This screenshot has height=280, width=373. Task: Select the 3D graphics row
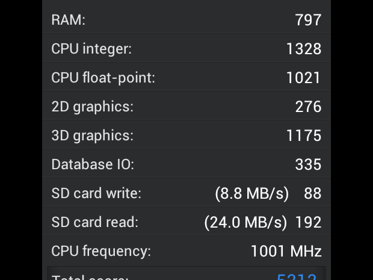point(186,135)
